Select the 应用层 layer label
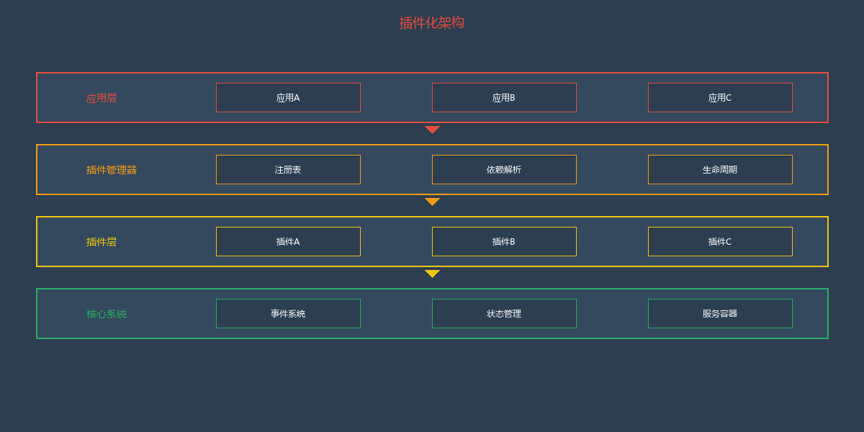 point(101,98)
